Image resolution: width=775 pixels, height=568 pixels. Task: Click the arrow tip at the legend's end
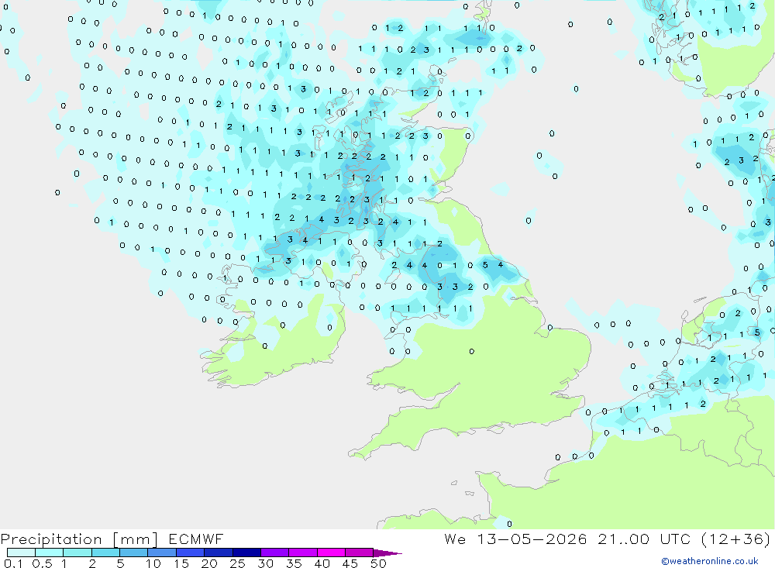[x=388, y=553]
